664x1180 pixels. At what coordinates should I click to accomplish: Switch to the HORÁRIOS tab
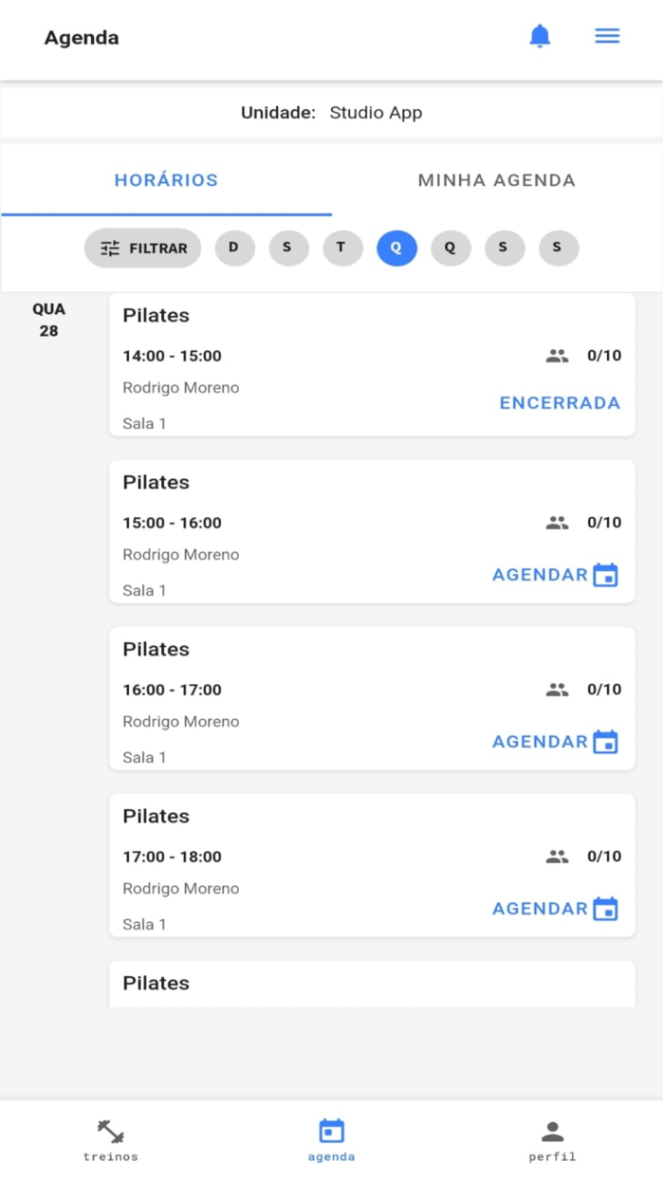pos(166,180)
